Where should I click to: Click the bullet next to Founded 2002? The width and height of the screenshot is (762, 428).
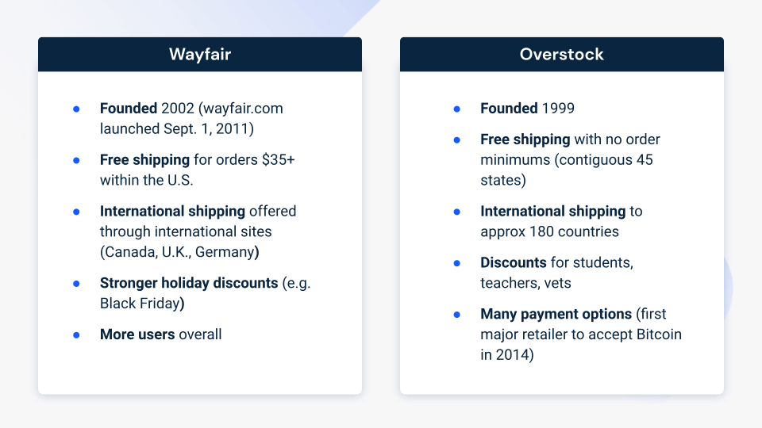(76, 109)
